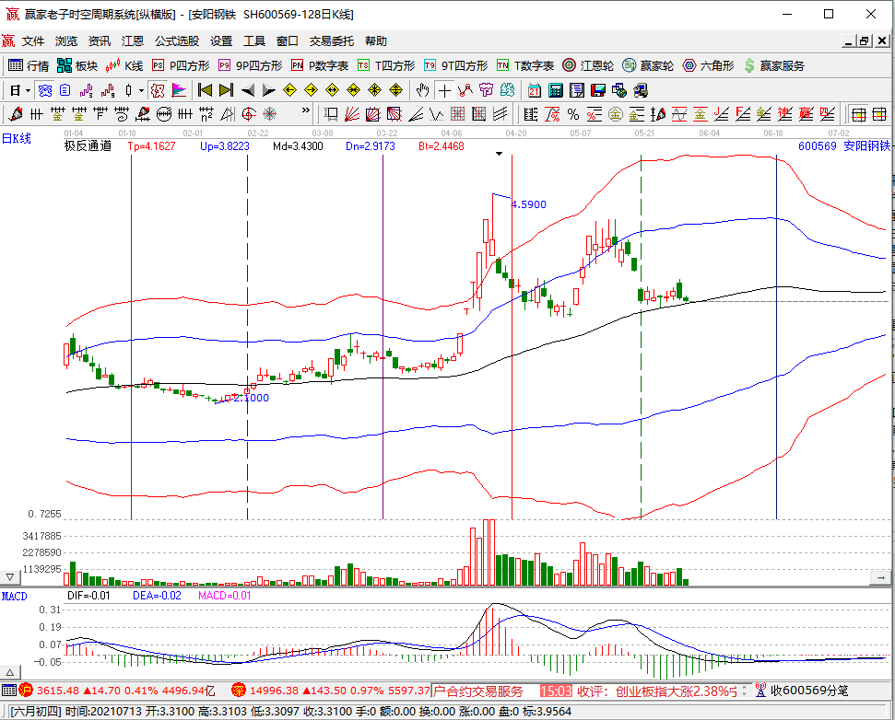Click the 600569 安阳钢铁 stock label
The height and width of the screenshot is (720, 895).
pyautogui.click(x=844, y=146)
